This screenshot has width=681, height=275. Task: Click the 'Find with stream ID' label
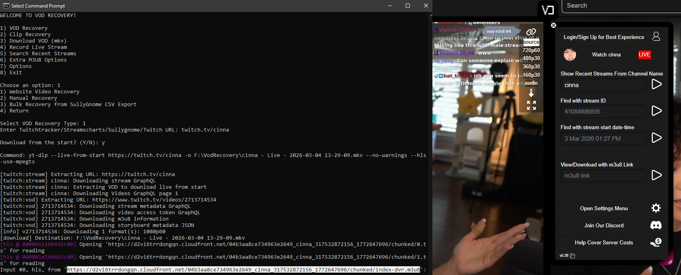pyautogui.click(x=583, y=101)
